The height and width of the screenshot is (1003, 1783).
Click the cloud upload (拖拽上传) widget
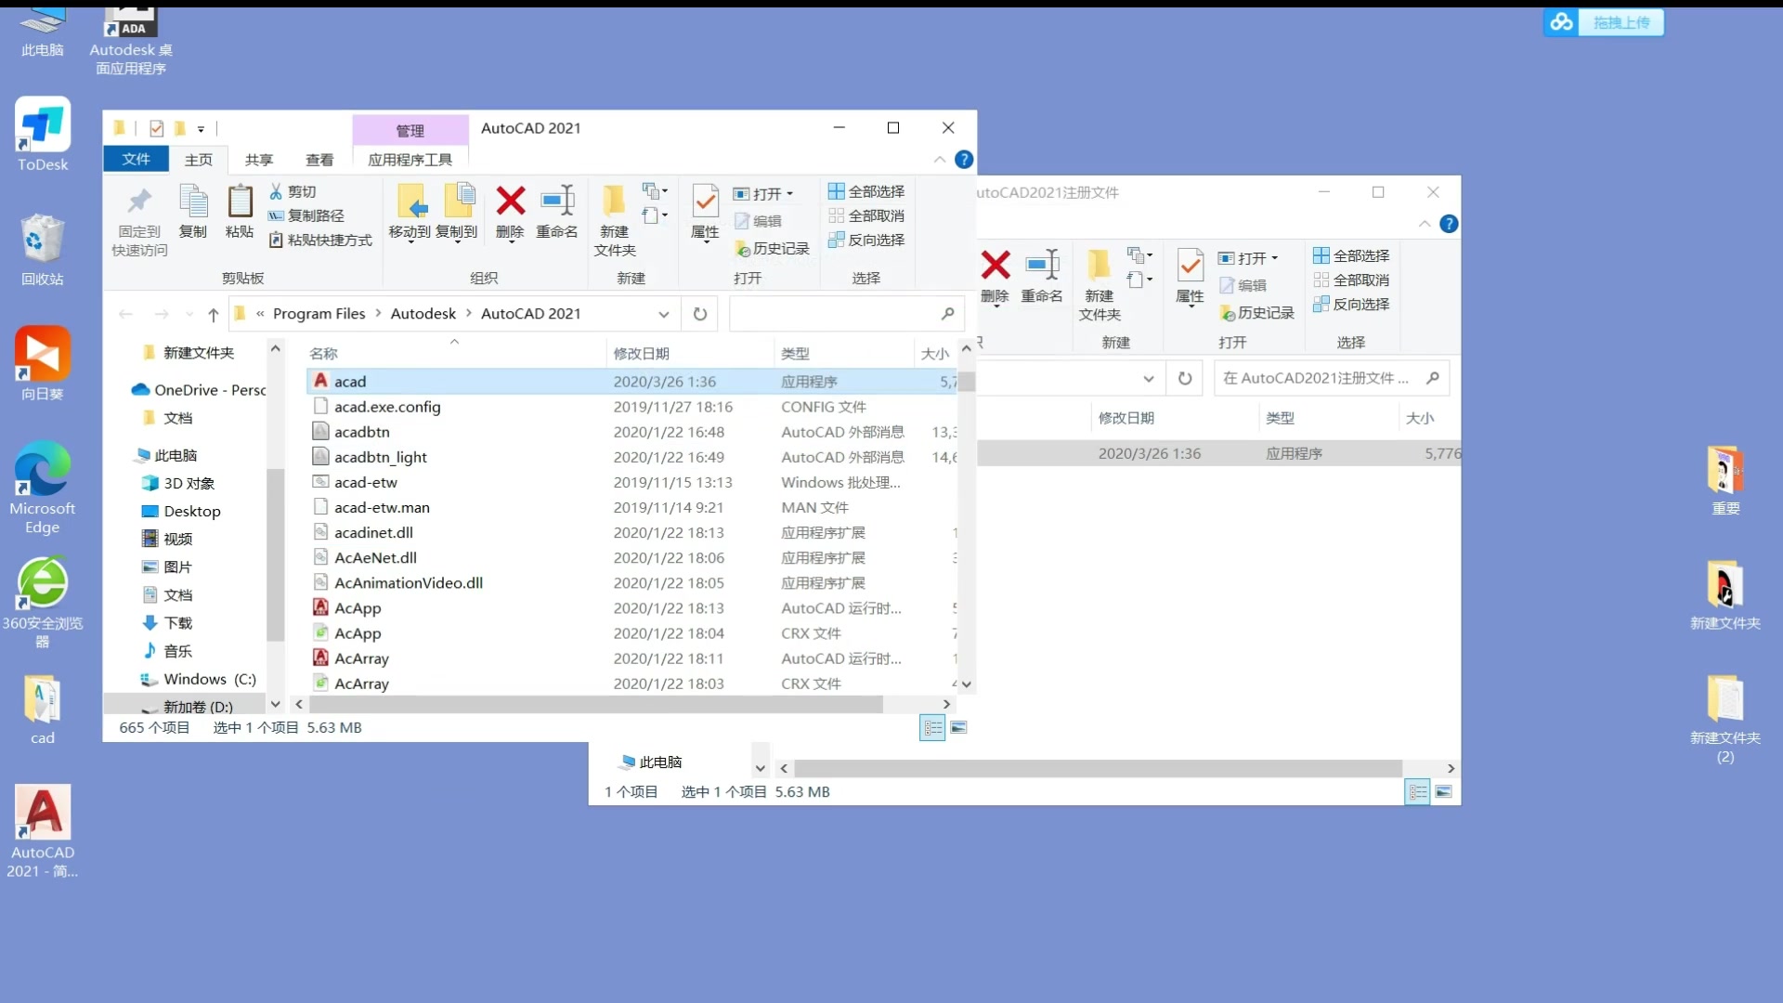pos(1604,22)
